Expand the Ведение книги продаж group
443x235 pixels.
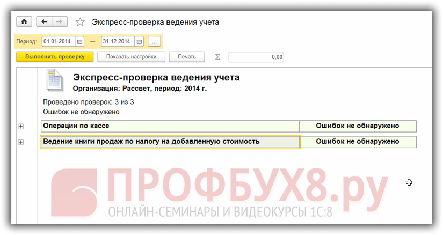pos(21,142)
